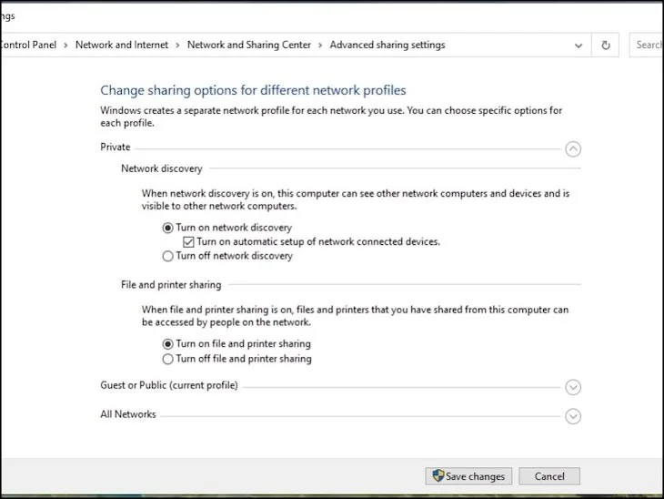Image resolution: width=664 pixels, height=499 pixels.
Task: Click the arrow after Control Panel breadcrumb
Action: coord(66,45)
